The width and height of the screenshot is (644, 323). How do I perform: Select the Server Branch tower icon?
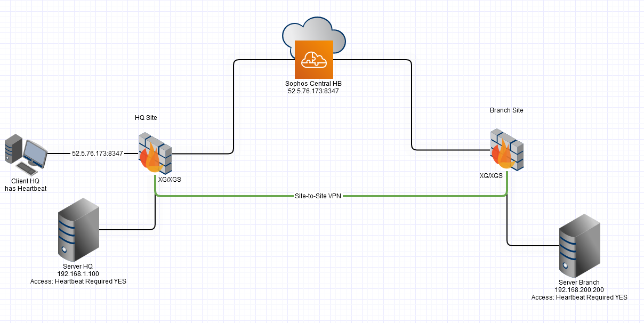click(579, 245)
